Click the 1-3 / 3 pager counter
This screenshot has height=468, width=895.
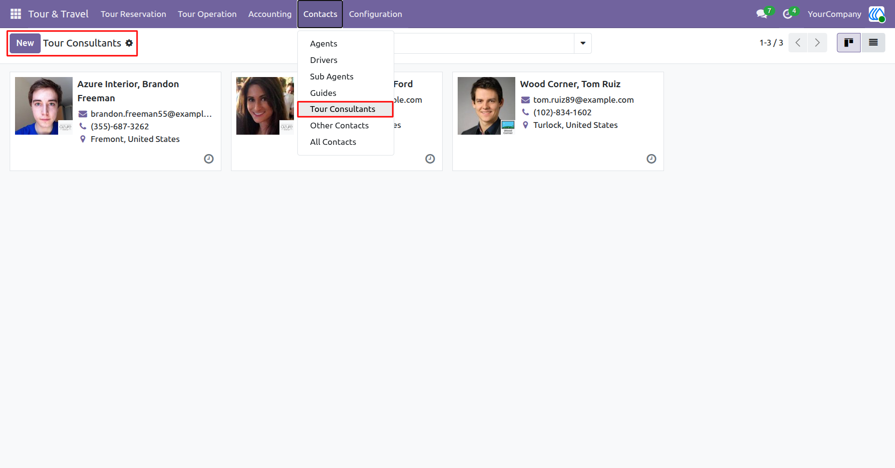771,43
